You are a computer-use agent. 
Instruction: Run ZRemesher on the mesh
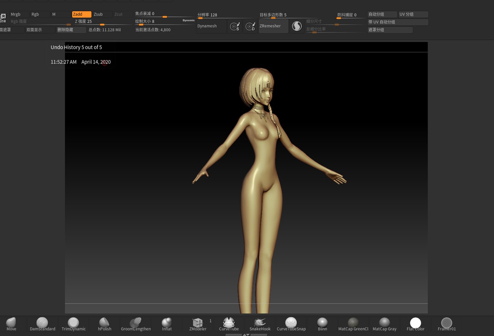pyautogui.click(x=273, y=26)
